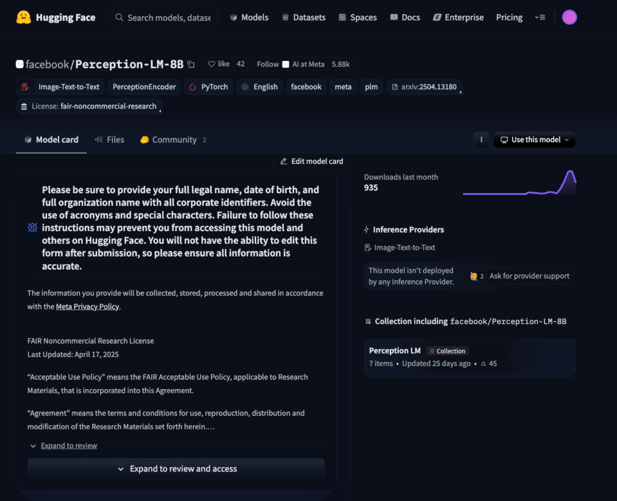Click the downloads last month chart
The image size is (617, 501).
point(519,182)
